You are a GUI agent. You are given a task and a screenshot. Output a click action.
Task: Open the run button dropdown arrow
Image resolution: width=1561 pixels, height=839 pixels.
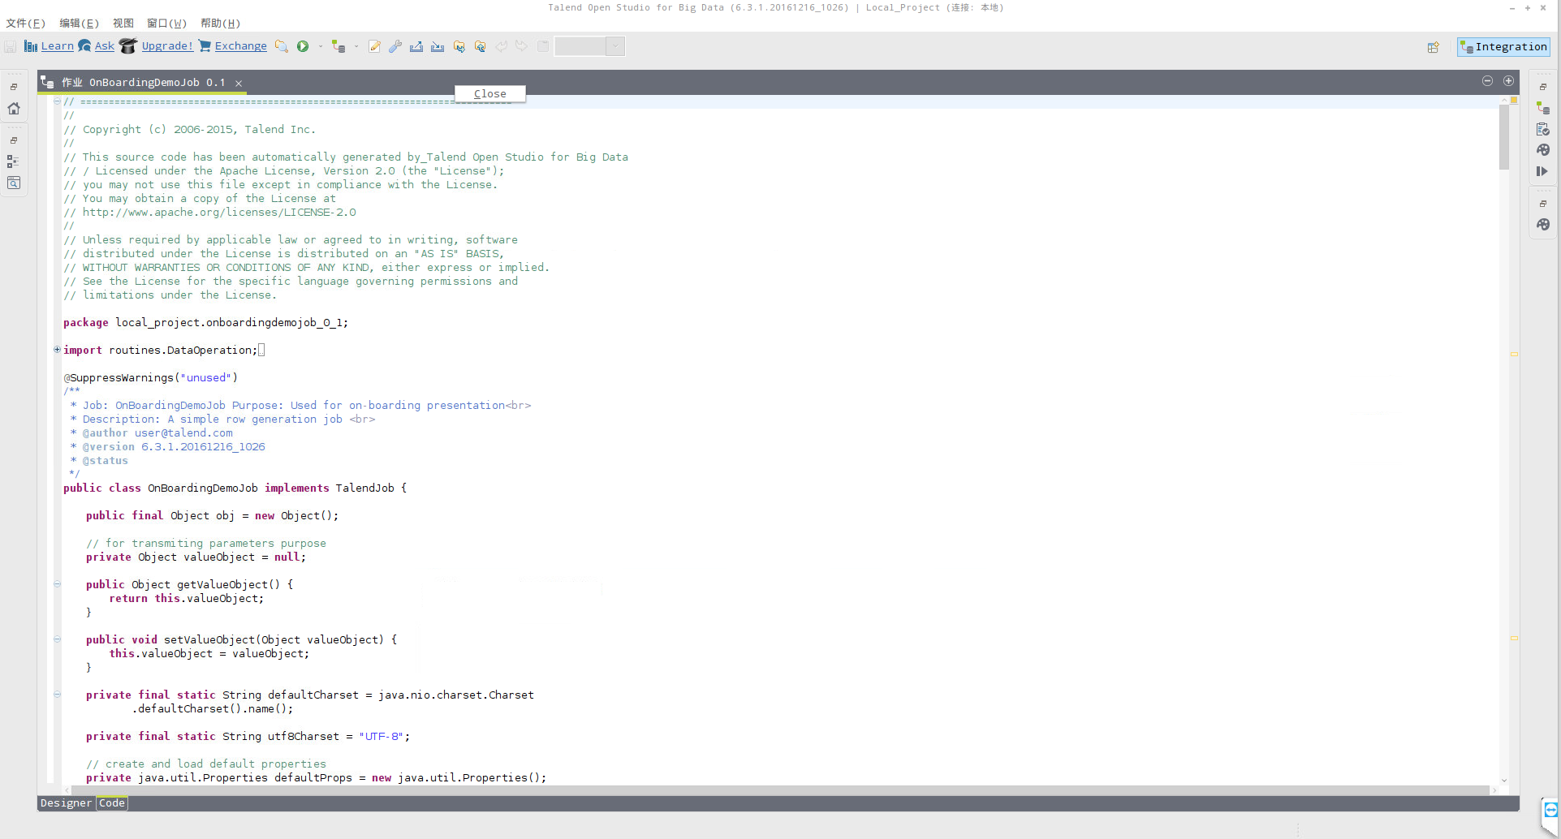point(321,46)
